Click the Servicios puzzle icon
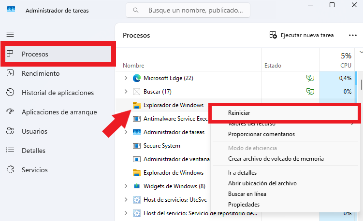The image size is (363, 221). [x=10, y=169]
